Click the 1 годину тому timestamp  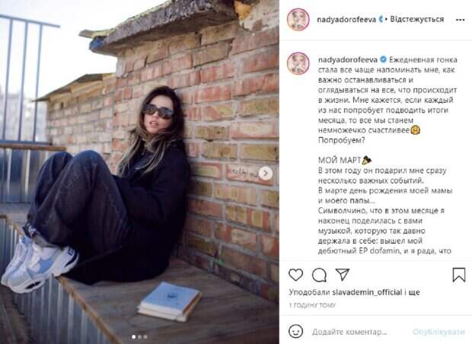click(312, 305)
